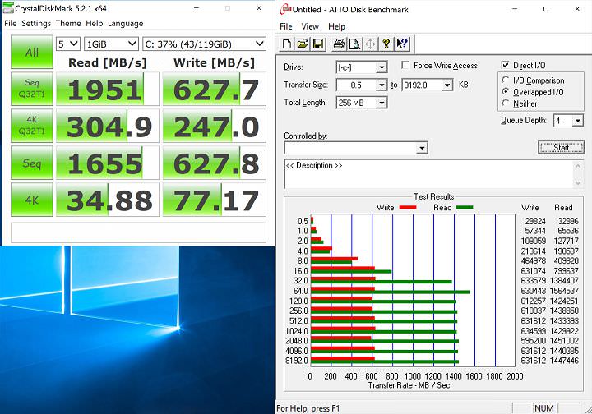Click the Print icon in ATTO toolbar

pos(338,44)
